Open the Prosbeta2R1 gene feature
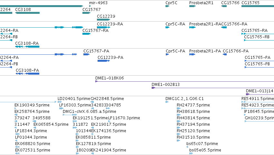 [193, 6]
